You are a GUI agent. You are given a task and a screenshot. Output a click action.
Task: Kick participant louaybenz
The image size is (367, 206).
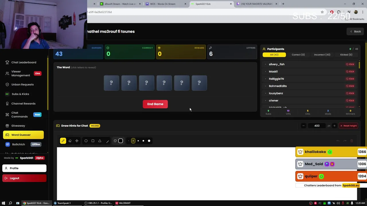[x=350, y=93]
